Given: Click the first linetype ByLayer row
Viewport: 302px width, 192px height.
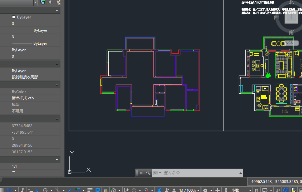Looking at the screenshot, I should tap(35, 30).
